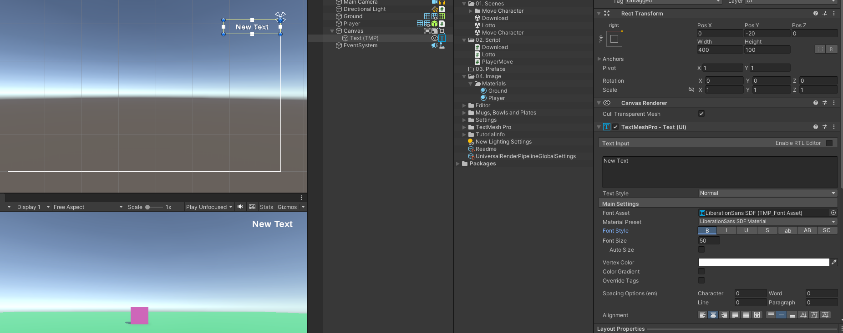Open the Vertex Color swatch
The image size is (843, 333).
click(x=764, y=262)
